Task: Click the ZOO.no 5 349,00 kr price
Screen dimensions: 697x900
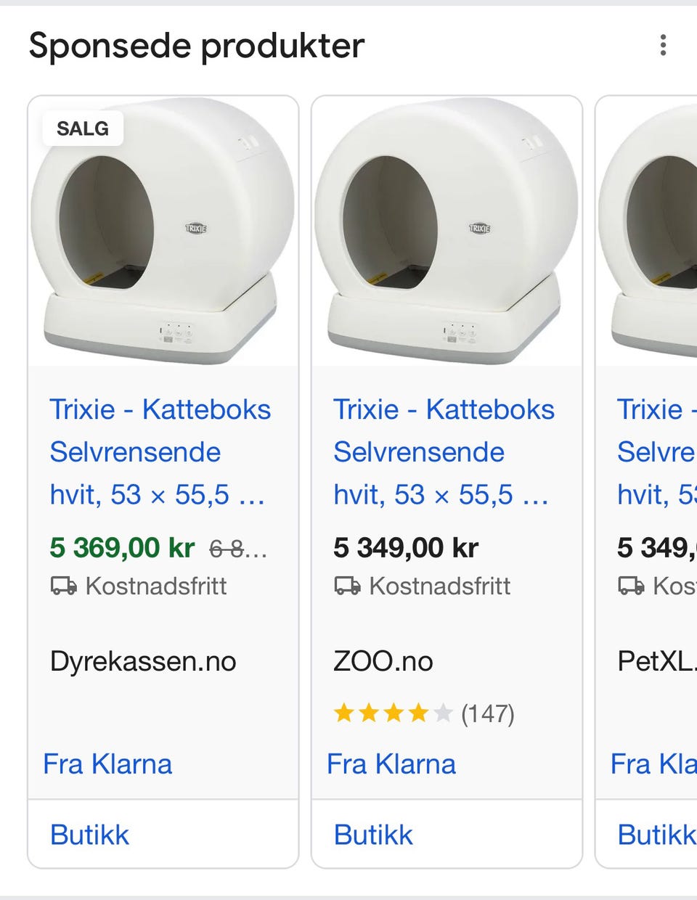Action: (x=406, y=547)
